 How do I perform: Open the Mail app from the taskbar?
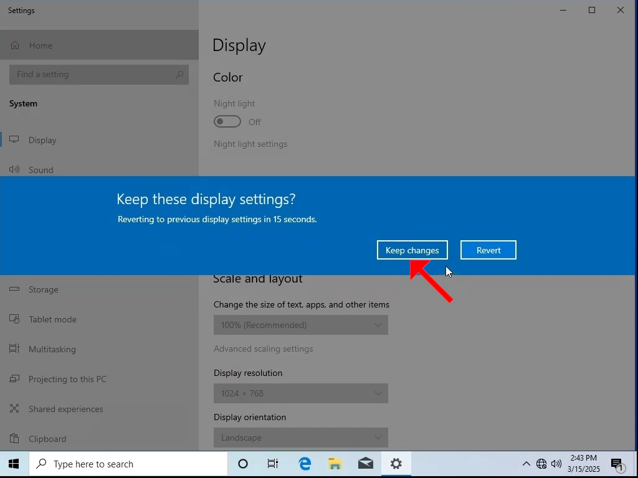(x=365, y=464)
